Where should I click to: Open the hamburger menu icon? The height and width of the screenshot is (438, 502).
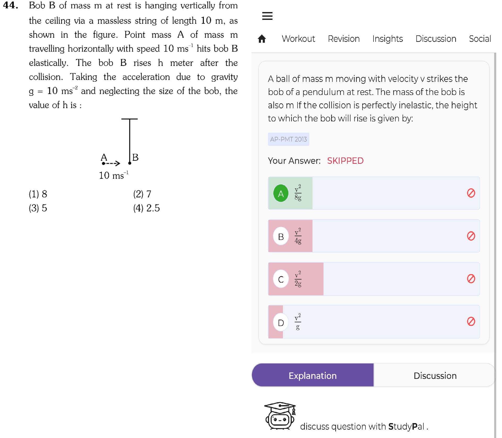267,16
